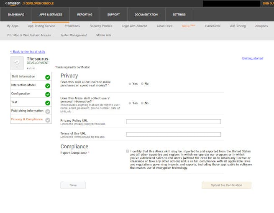Open PC / Mac & Web Instant Access
The height and width of the screenshot is (213, 274).
point(29,35)
